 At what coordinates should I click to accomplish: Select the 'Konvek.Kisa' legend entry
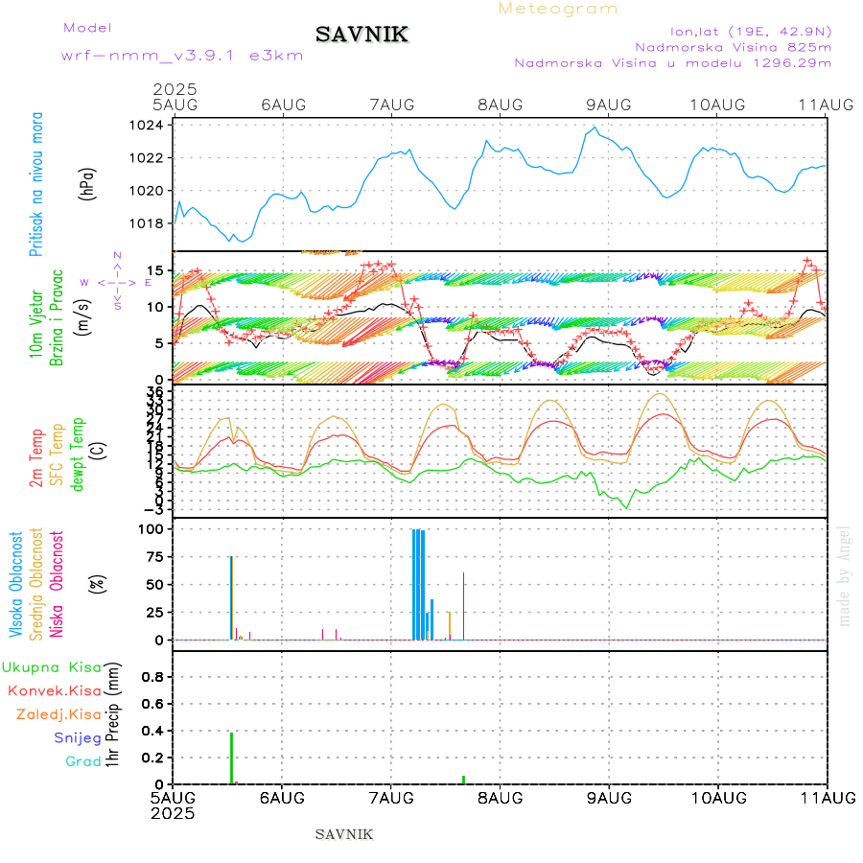coord(54,690)
